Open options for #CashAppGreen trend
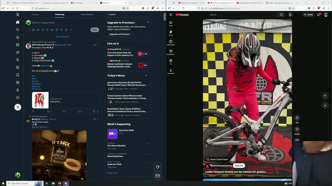 (x=147, y=154)
